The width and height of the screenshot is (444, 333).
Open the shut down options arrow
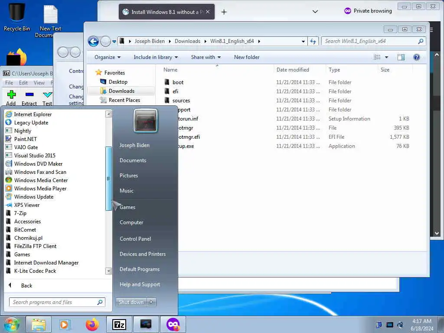pyautogui.click(x=151, y=302)
